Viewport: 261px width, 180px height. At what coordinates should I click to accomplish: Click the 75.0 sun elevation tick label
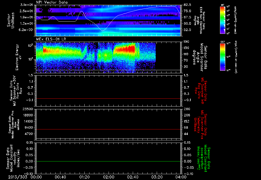(x=187, y=11)
